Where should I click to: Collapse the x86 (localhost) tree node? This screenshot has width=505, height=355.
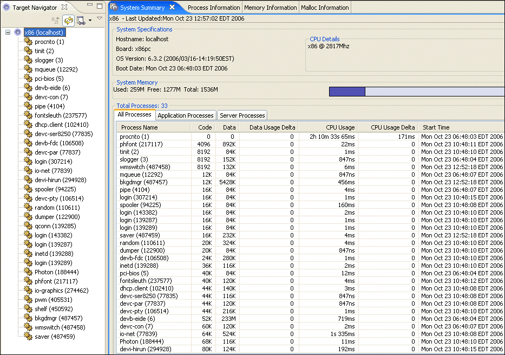tap(8, 33)
